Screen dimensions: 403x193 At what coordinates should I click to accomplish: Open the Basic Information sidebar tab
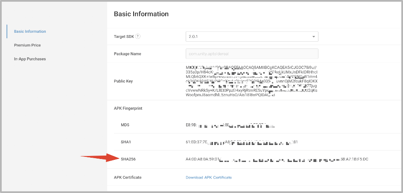pos(30,31)
